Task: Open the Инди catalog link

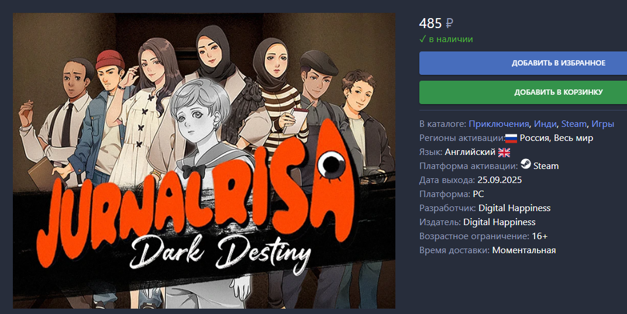Action: coord(546,125)
